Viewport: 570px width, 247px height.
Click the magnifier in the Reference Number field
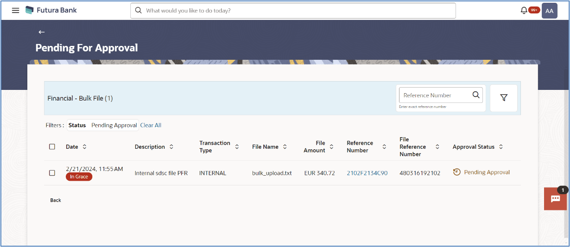pos(476,95)
